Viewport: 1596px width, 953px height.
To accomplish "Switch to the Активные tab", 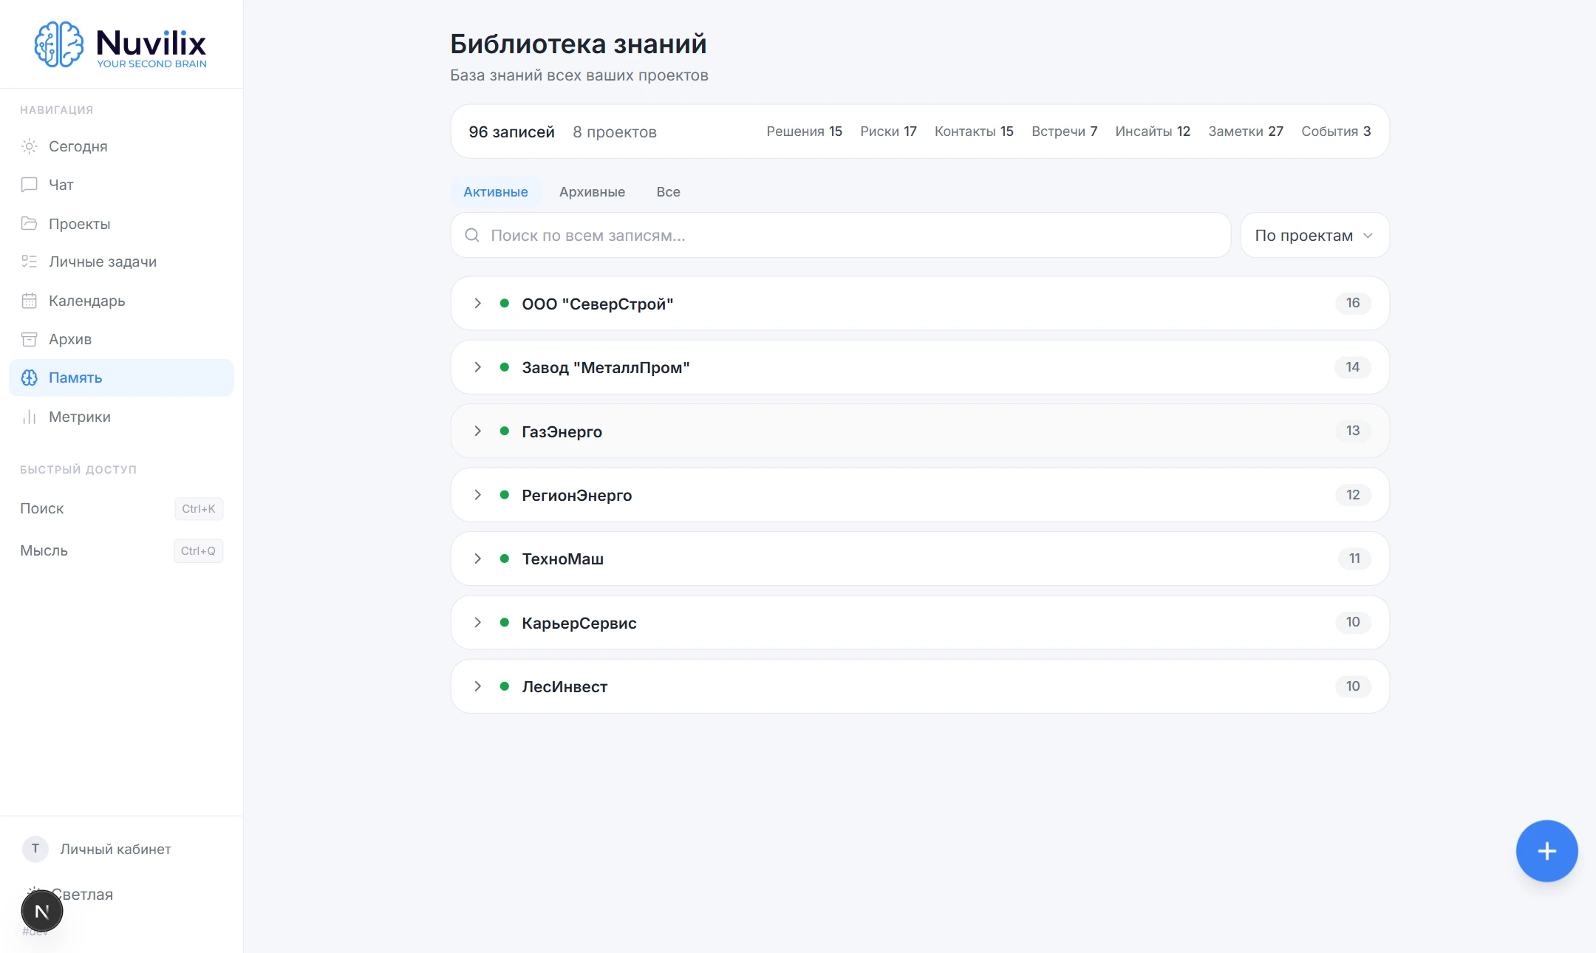I will click(496, 191).
